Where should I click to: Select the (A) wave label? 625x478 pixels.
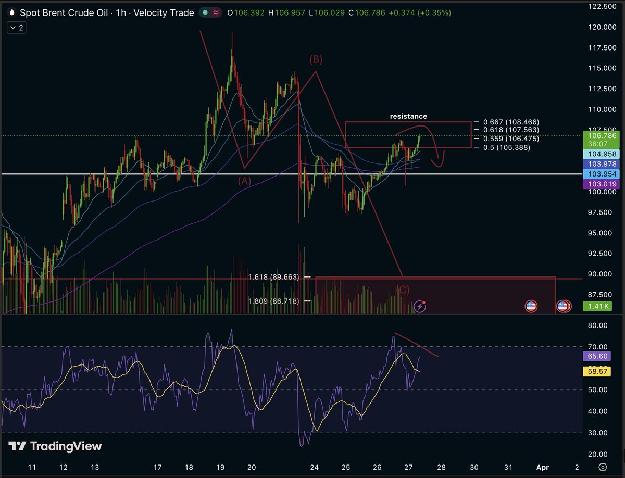245,181
